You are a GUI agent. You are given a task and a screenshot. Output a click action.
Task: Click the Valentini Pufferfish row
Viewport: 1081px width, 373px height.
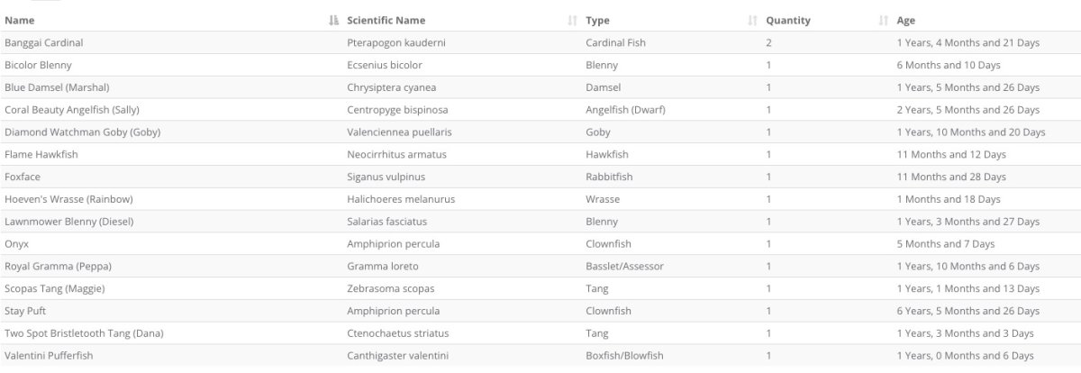coord(540,356)
